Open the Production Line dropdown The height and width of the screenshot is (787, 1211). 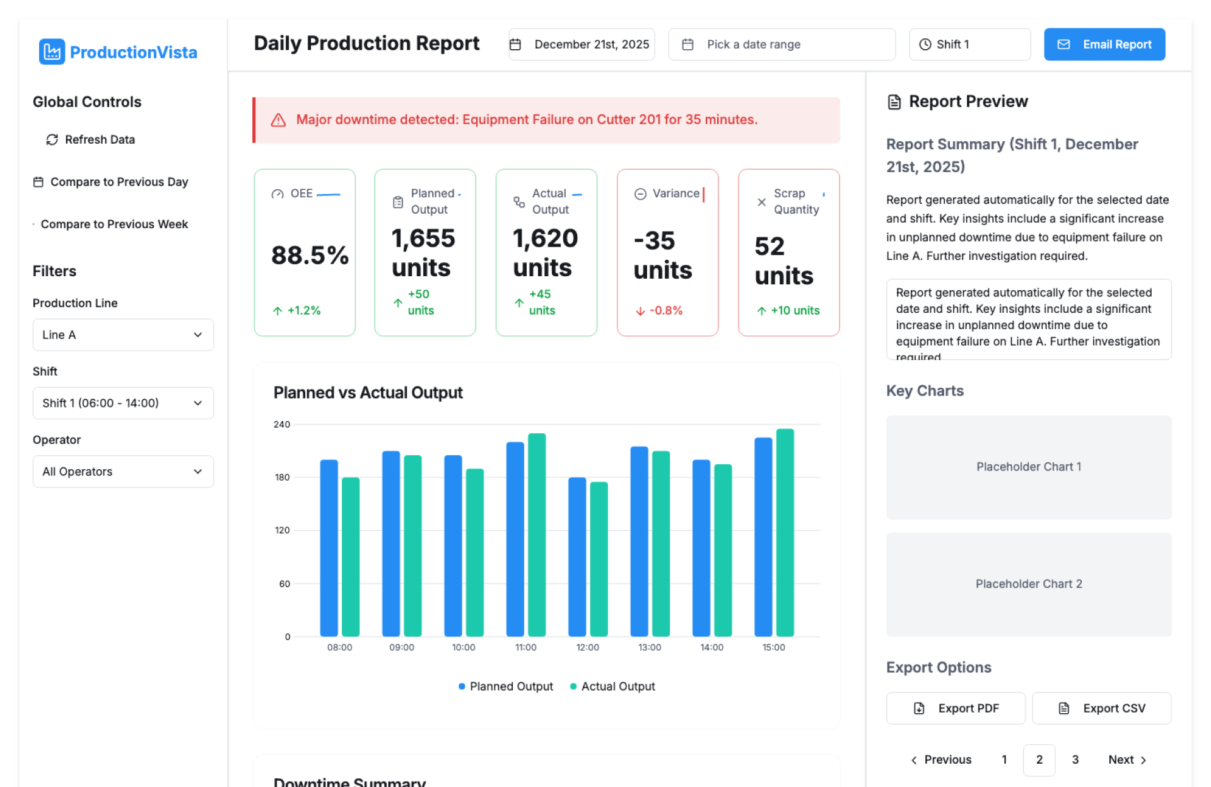[123, 335]
